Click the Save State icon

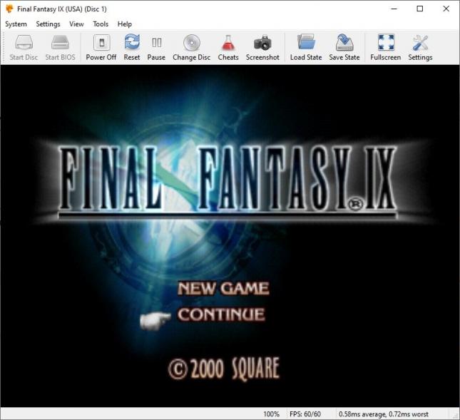tap(344, 48)
